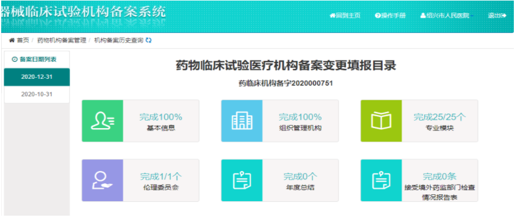This screenshot has width=515, height=218.
Task: Click the system title in the banner
Action: point(84,12)
